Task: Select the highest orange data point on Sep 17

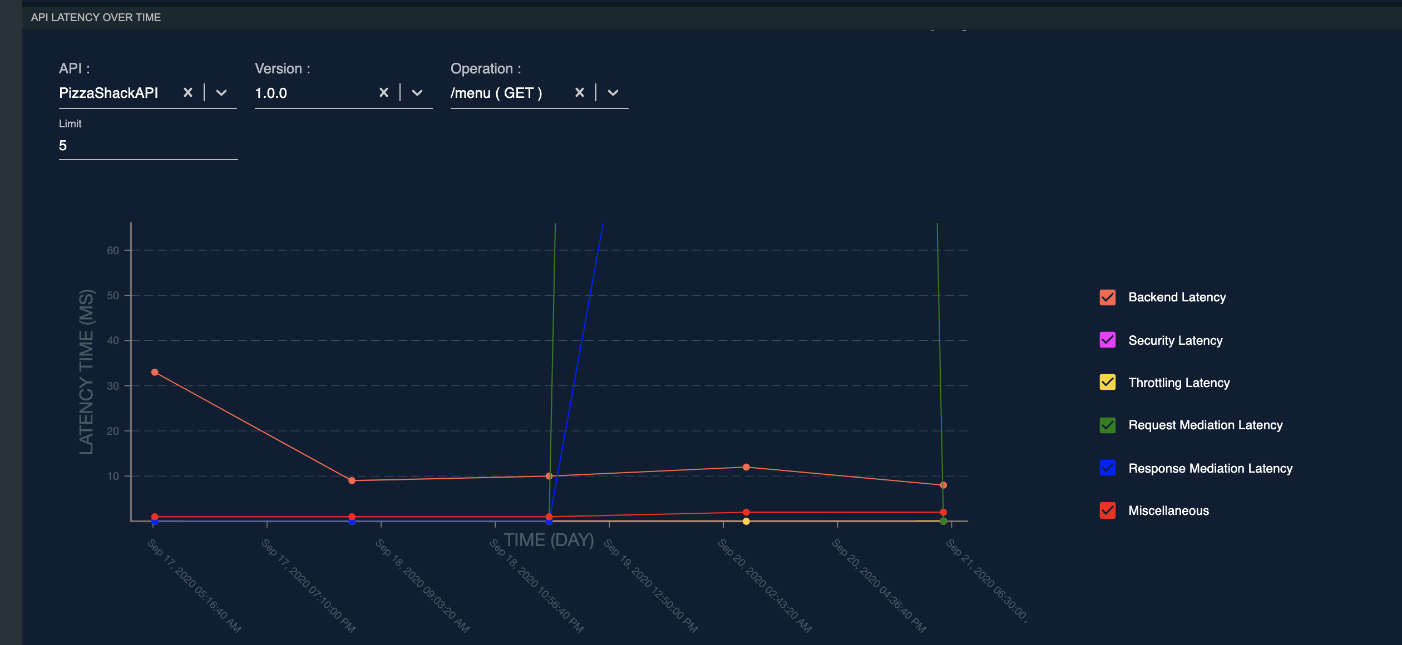Action: click(x=154, y=371)
